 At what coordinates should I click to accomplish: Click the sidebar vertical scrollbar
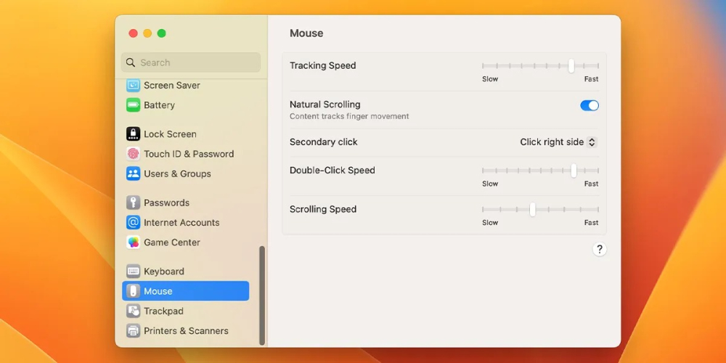point(262,295)
